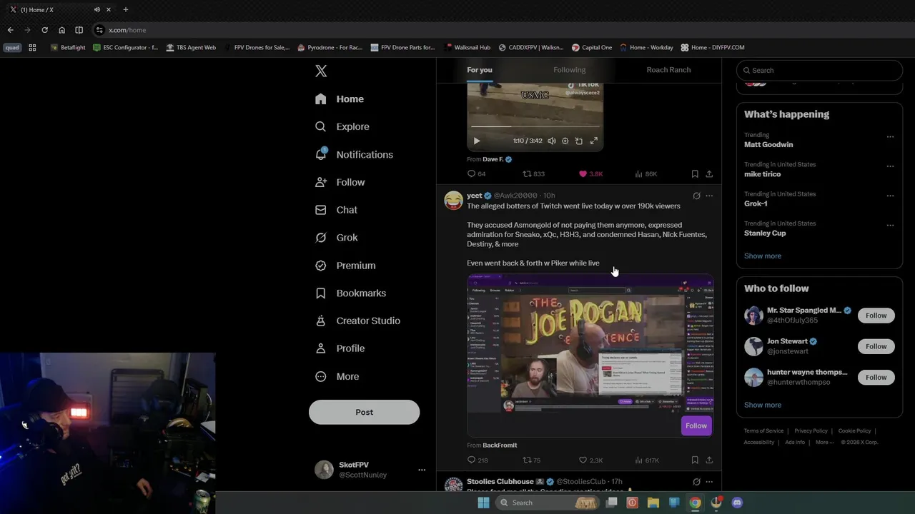
Task: Open video settings gear
Action: [x=565, y=141]
